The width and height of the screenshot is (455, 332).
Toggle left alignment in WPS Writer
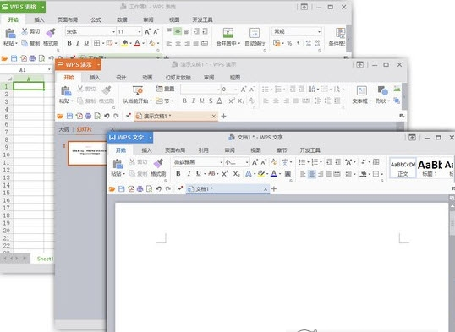303,174
